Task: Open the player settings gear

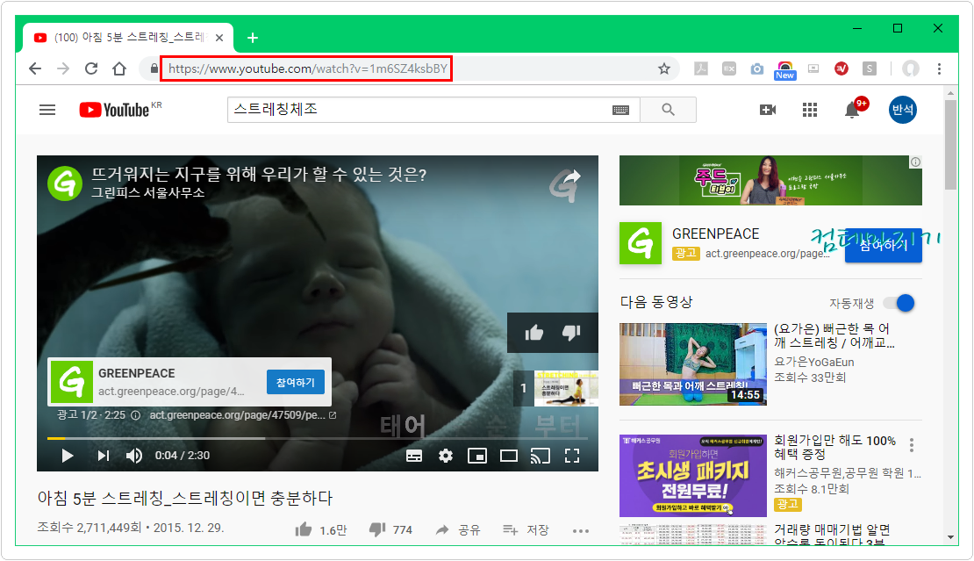Action: (x=446, y=456)
